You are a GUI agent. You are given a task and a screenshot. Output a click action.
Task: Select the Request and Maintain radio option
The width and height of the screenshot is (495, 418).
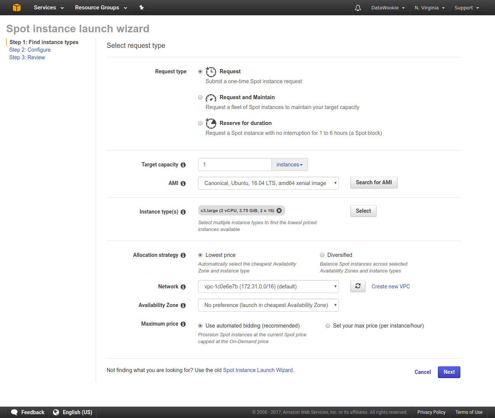point(200,98)
